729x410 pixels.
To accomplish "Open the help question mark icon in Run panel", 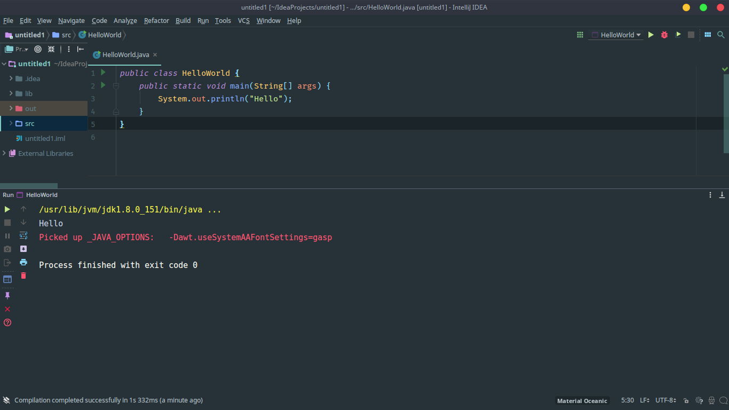I will coord(7,322).
